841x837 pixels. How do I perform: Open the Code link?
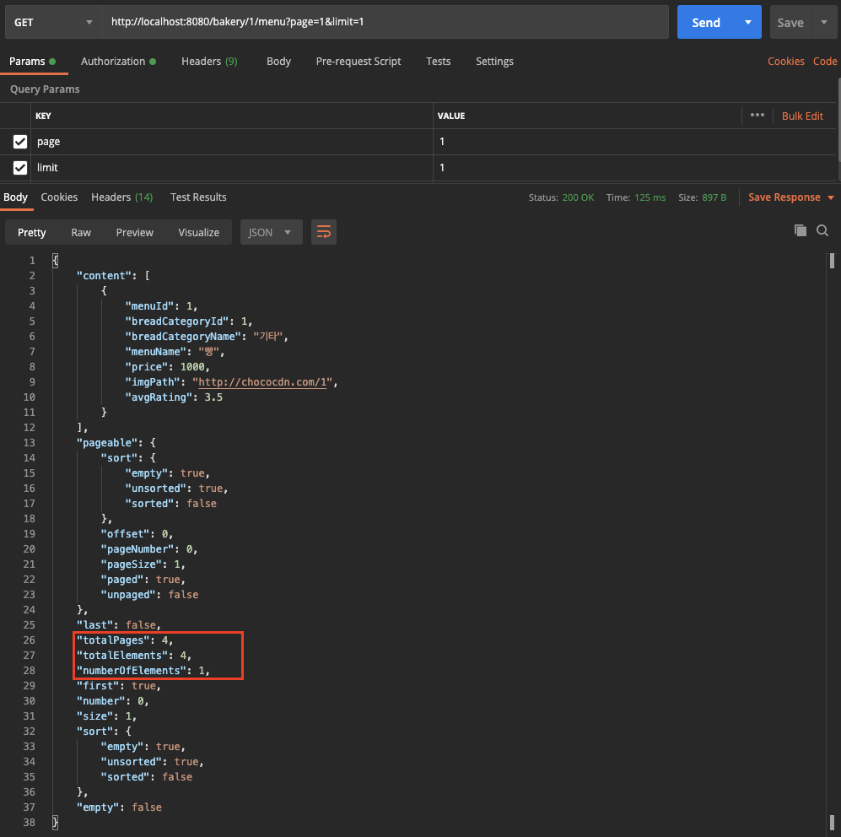[825, 61]
